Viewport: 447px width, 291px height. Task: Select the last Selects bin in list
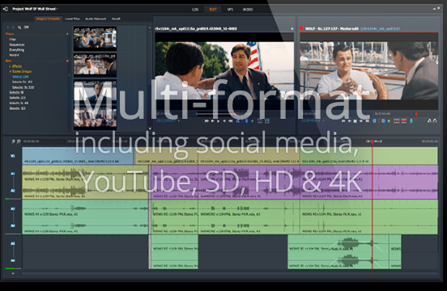17,108
